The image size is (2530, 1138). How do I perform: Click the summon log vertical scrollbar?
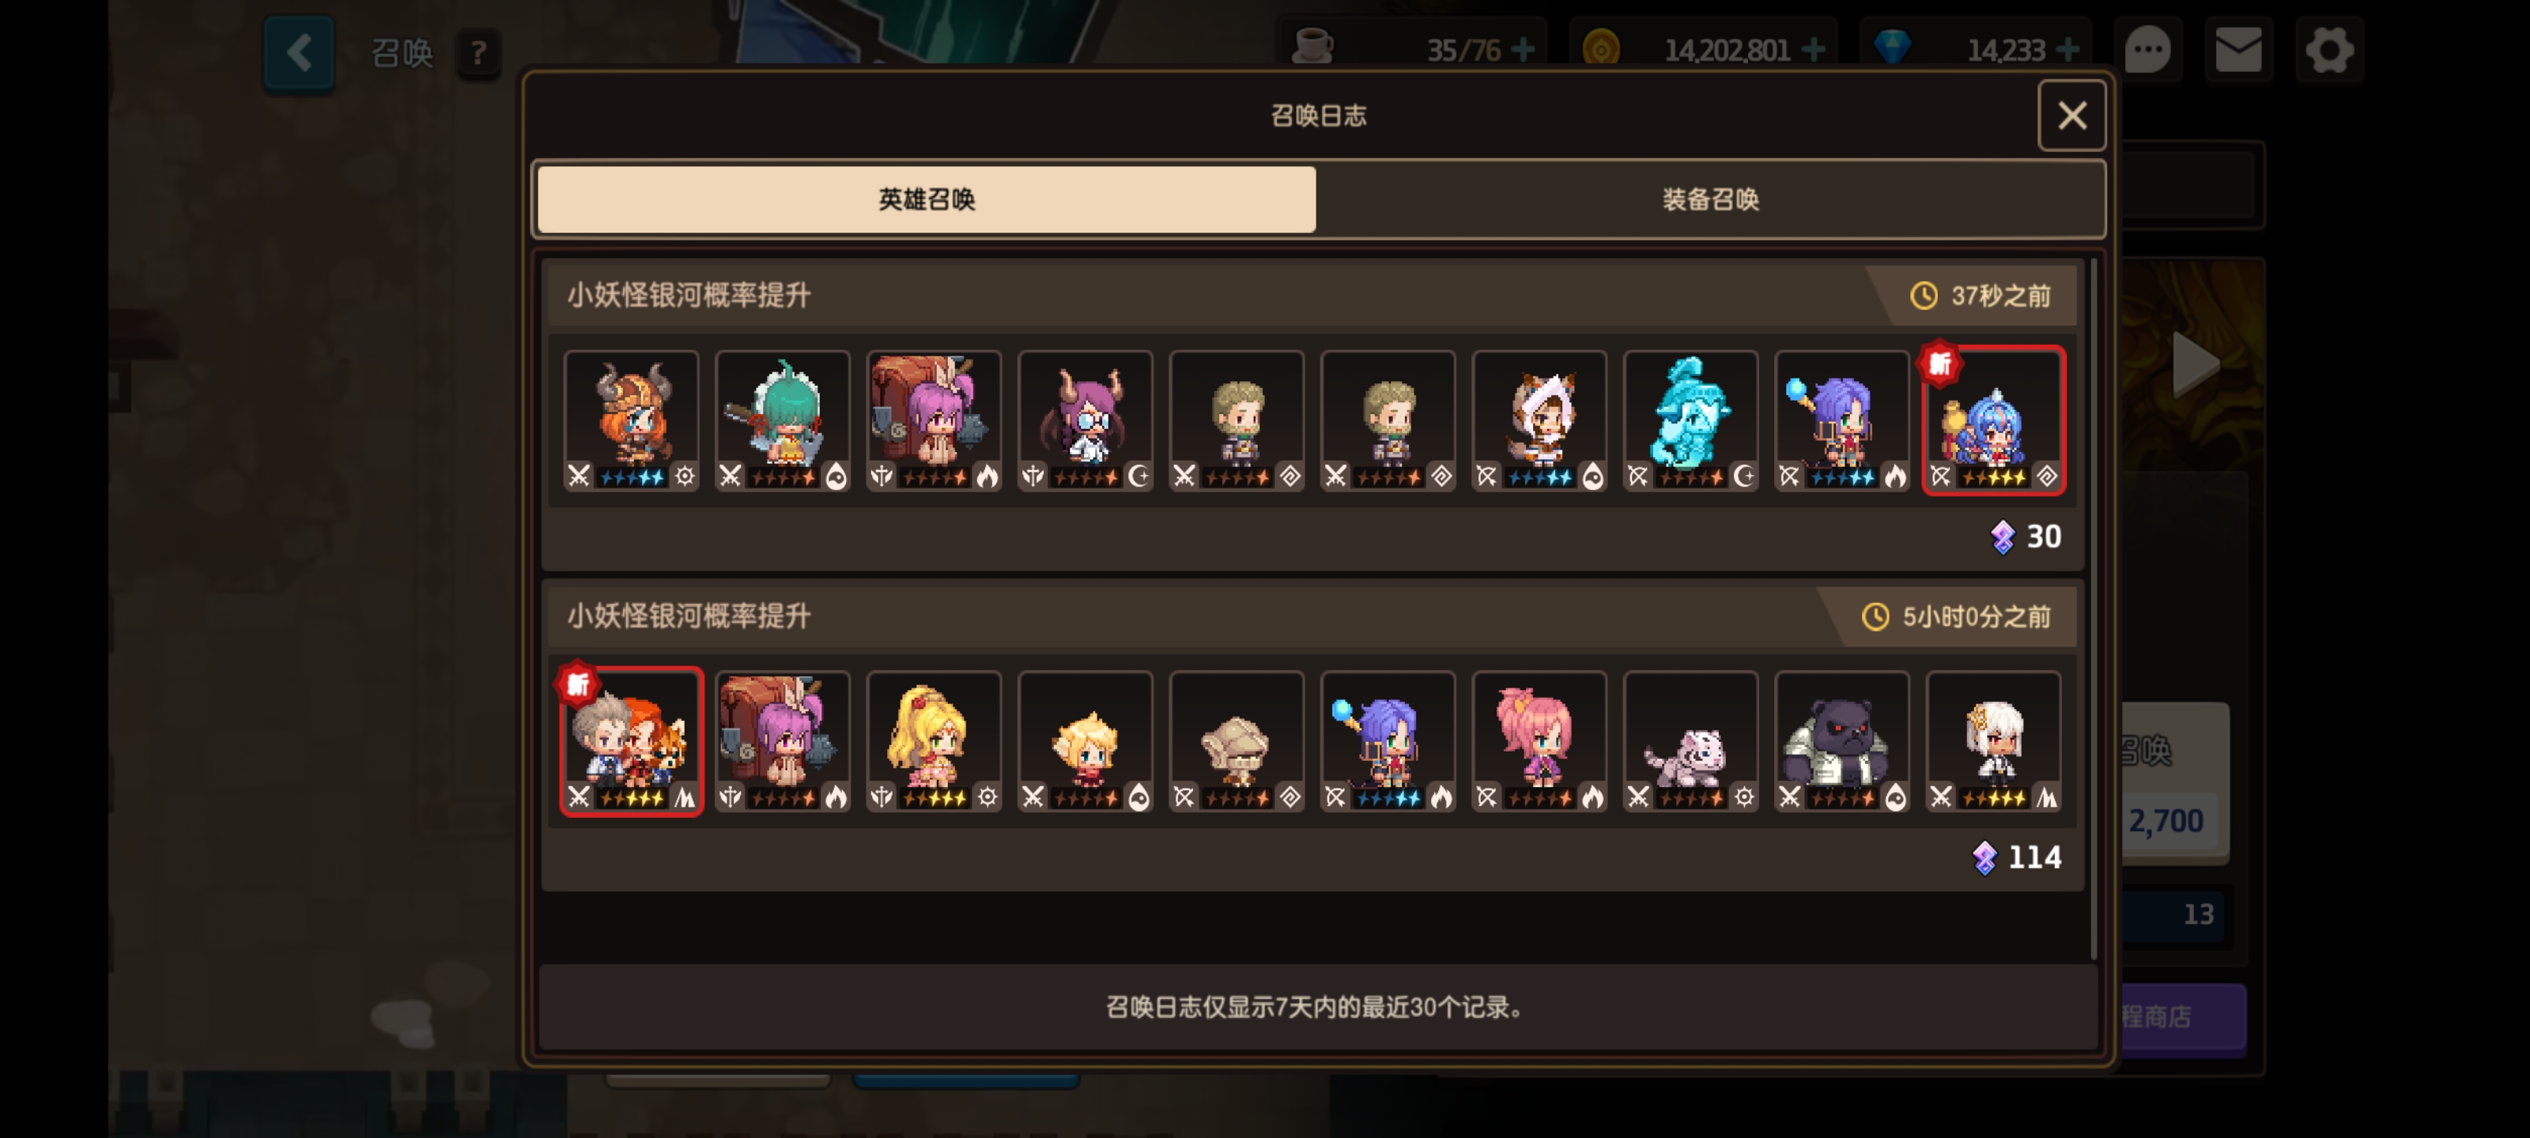point(2093,609)
